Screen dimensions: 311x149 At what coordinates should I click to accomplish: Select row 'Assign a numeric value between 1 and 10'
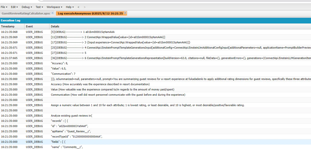(155, 105)
